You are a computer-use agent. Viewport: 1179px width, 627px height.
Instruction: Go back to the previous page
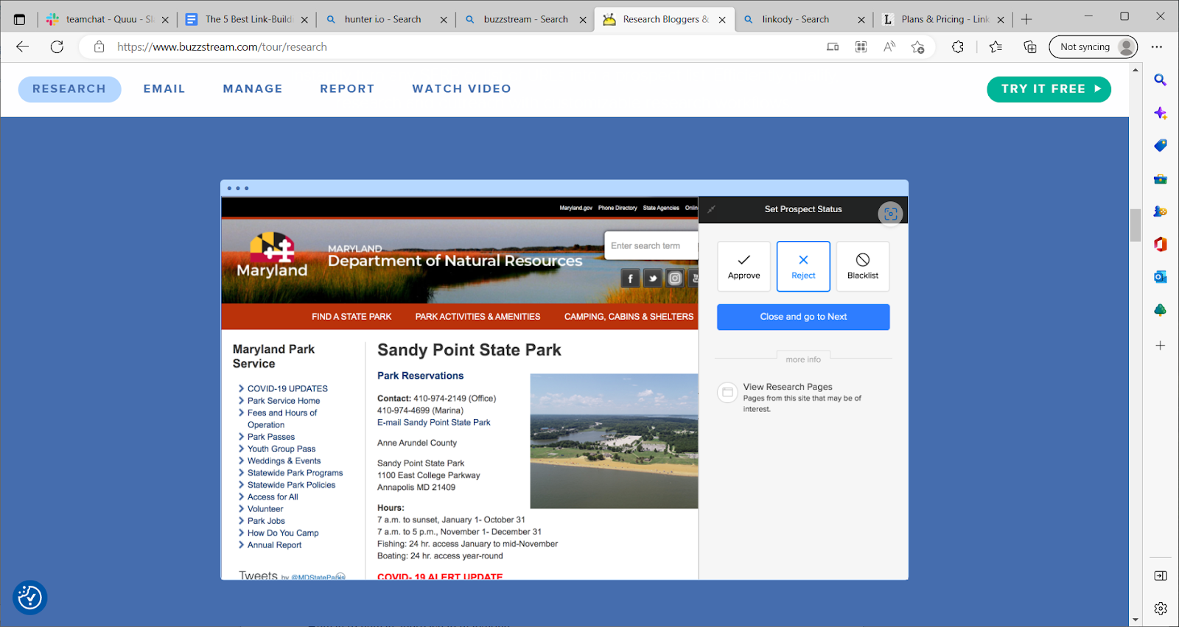click(22, 46)
